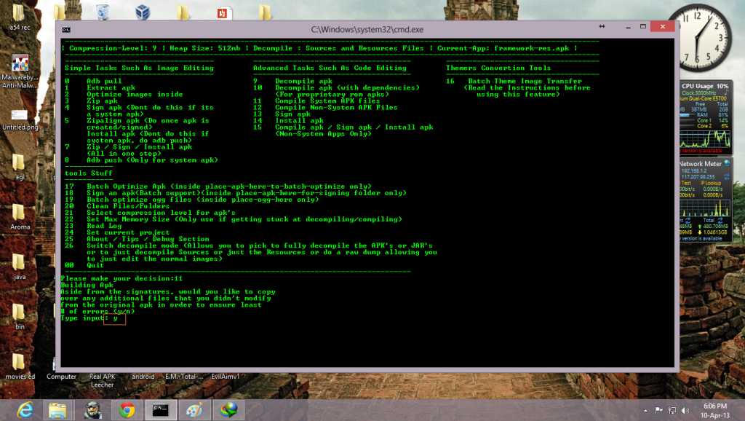Click the globe icon on Network Meter
Viewport: 745px width, 421px height.
tap(727, 163)
